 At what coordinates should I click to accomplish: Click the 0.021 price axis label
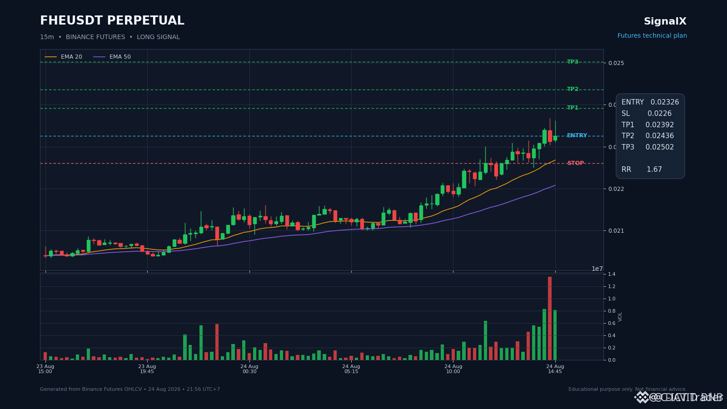[x=616, y=231]
